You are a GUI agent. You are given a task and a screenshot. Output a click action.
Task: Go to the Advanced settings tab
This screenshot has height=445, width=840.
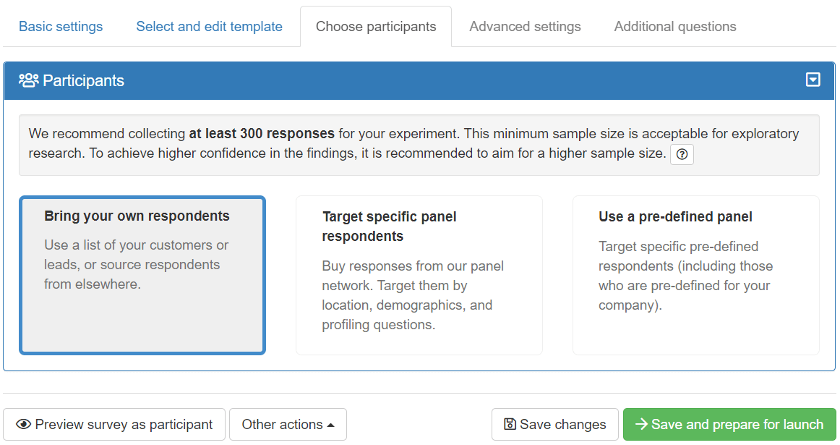(525, 27)
